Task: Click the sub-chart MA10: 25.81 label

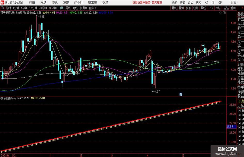Action: point(38,98)
